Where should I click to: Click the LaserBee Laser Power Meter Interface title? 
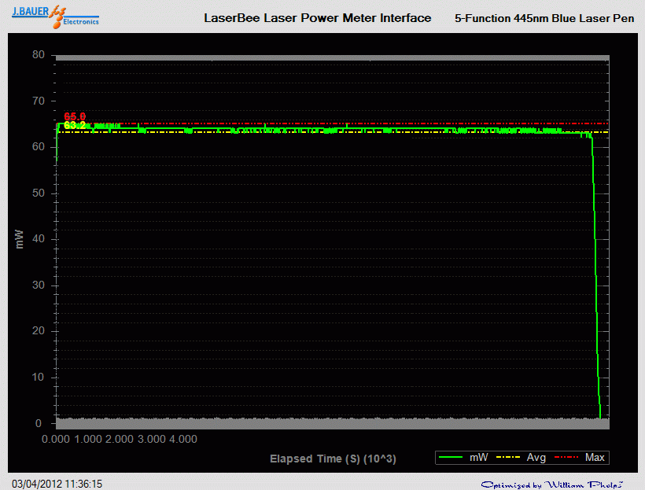(317, 17)
